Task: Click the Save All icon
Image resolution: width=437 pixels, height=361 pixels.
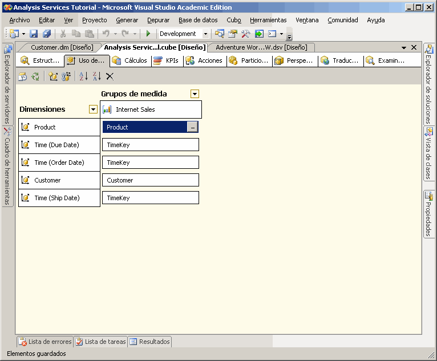Action: pos(47,34)
